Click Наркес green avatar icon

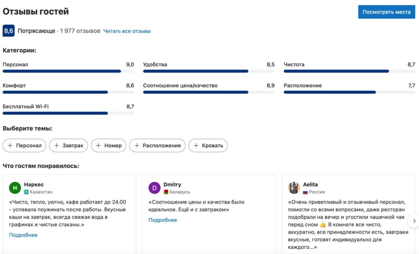pyautogui.click(x=15, y=188)
